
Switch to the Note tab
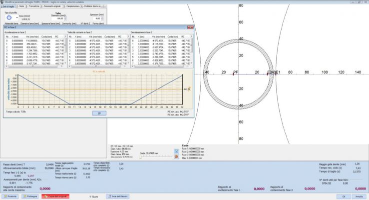coord(20,6)
